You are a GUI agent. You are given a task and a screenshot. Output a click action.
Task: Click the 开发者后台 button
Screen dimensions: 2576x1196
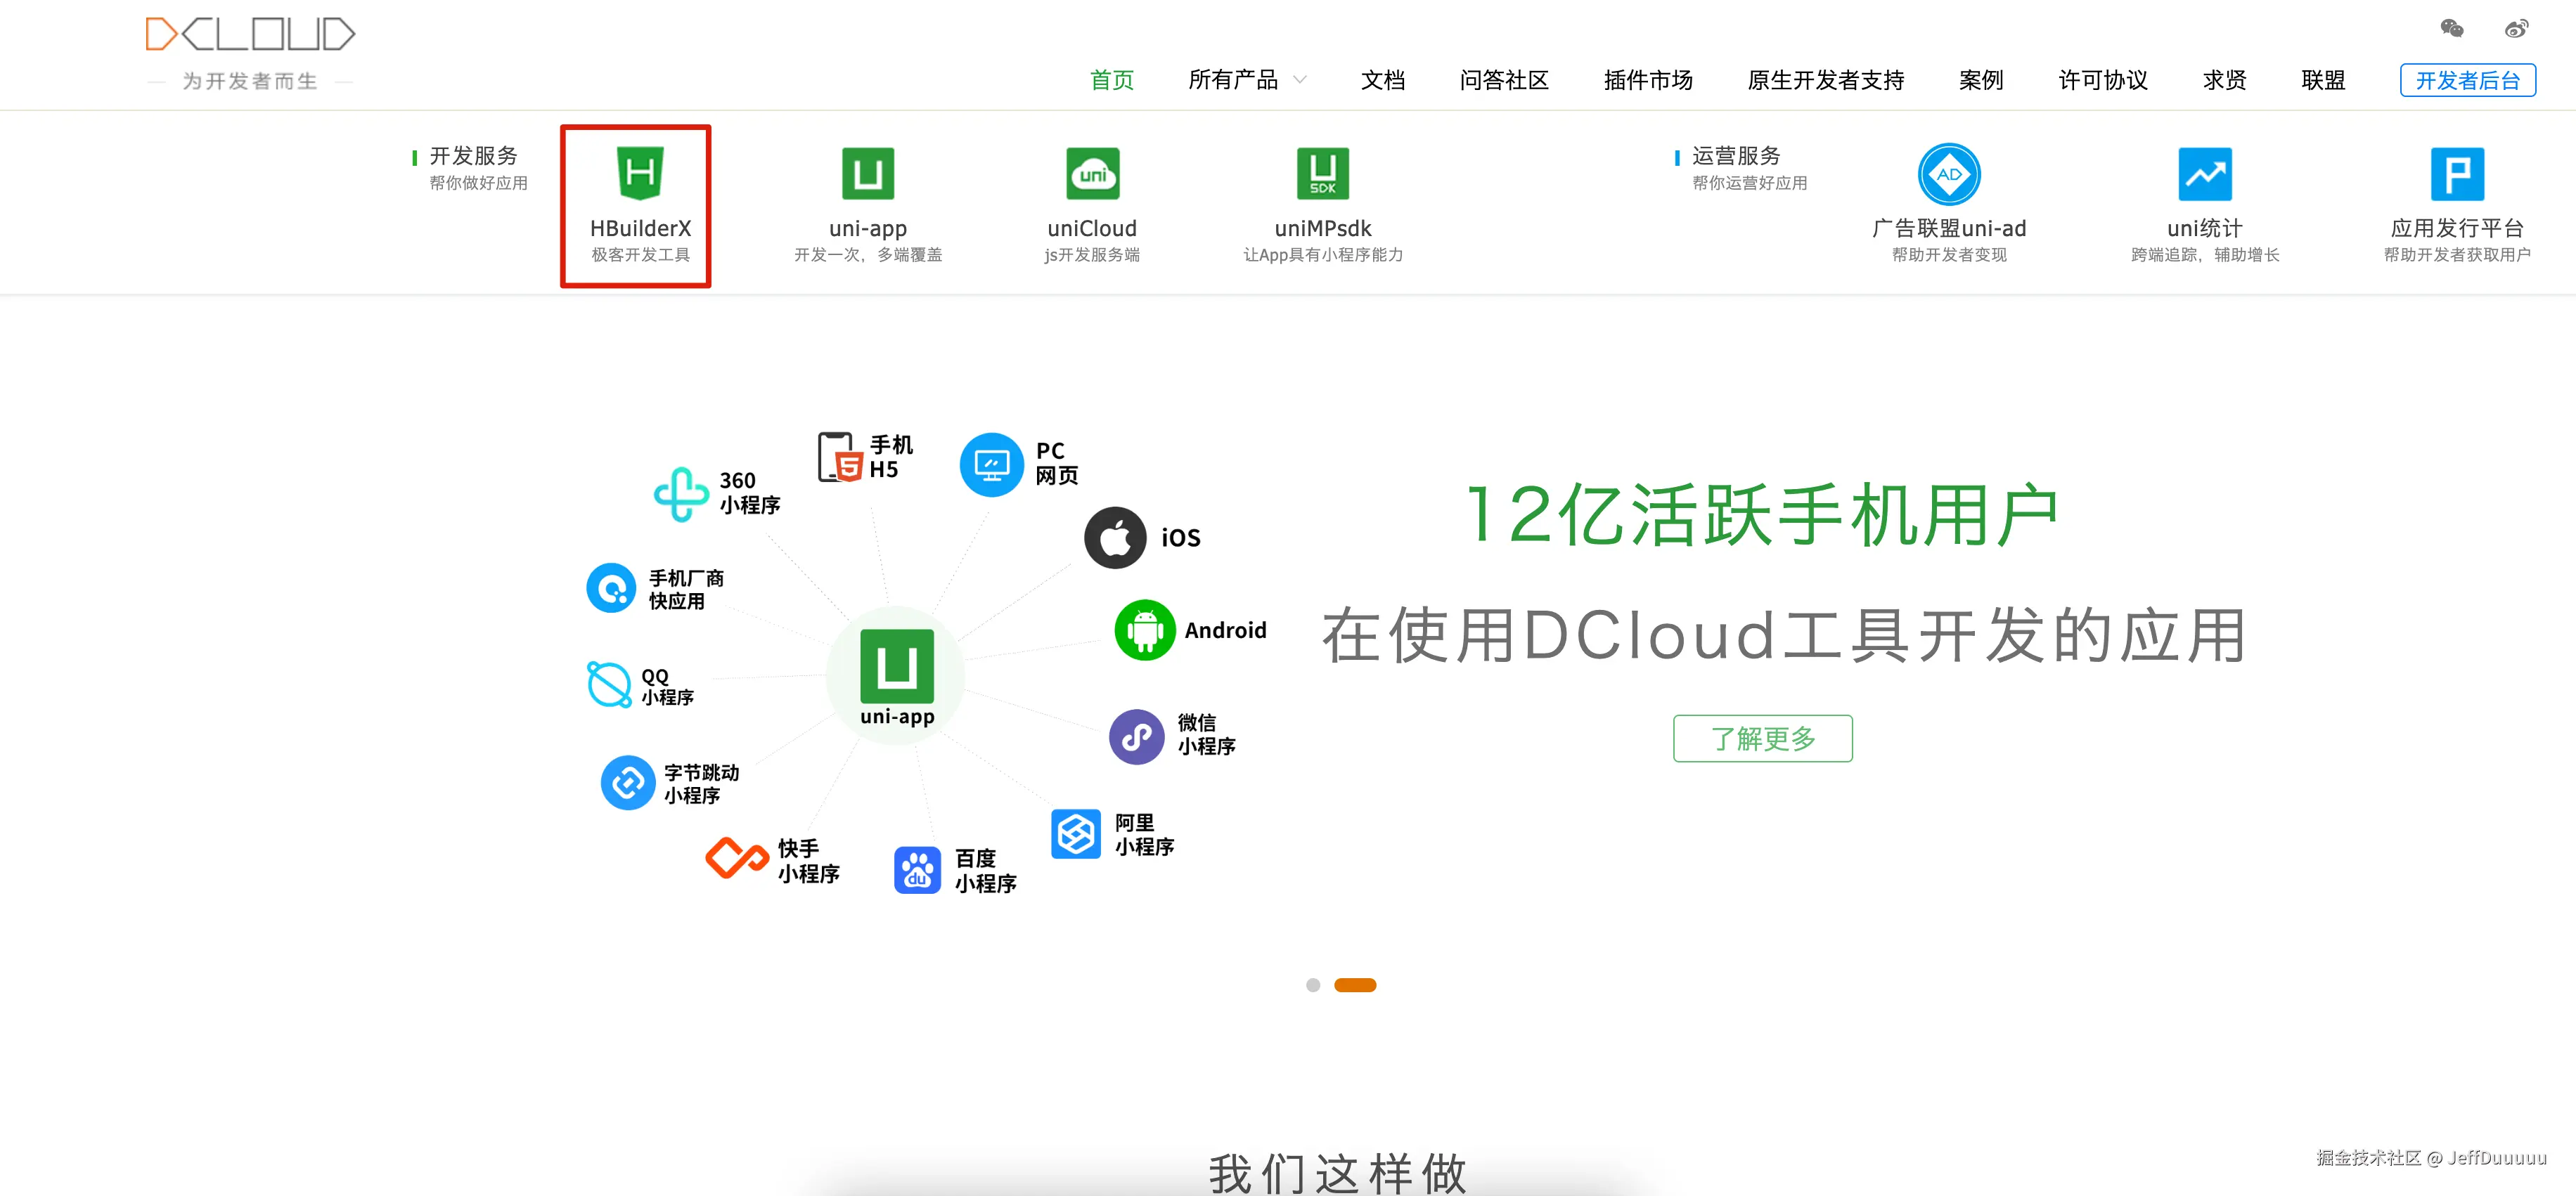point(2467,80)
